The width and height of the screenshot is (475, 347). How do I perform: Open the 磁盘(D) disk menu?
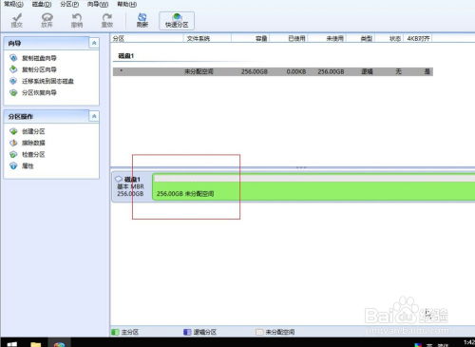[42, 4]
